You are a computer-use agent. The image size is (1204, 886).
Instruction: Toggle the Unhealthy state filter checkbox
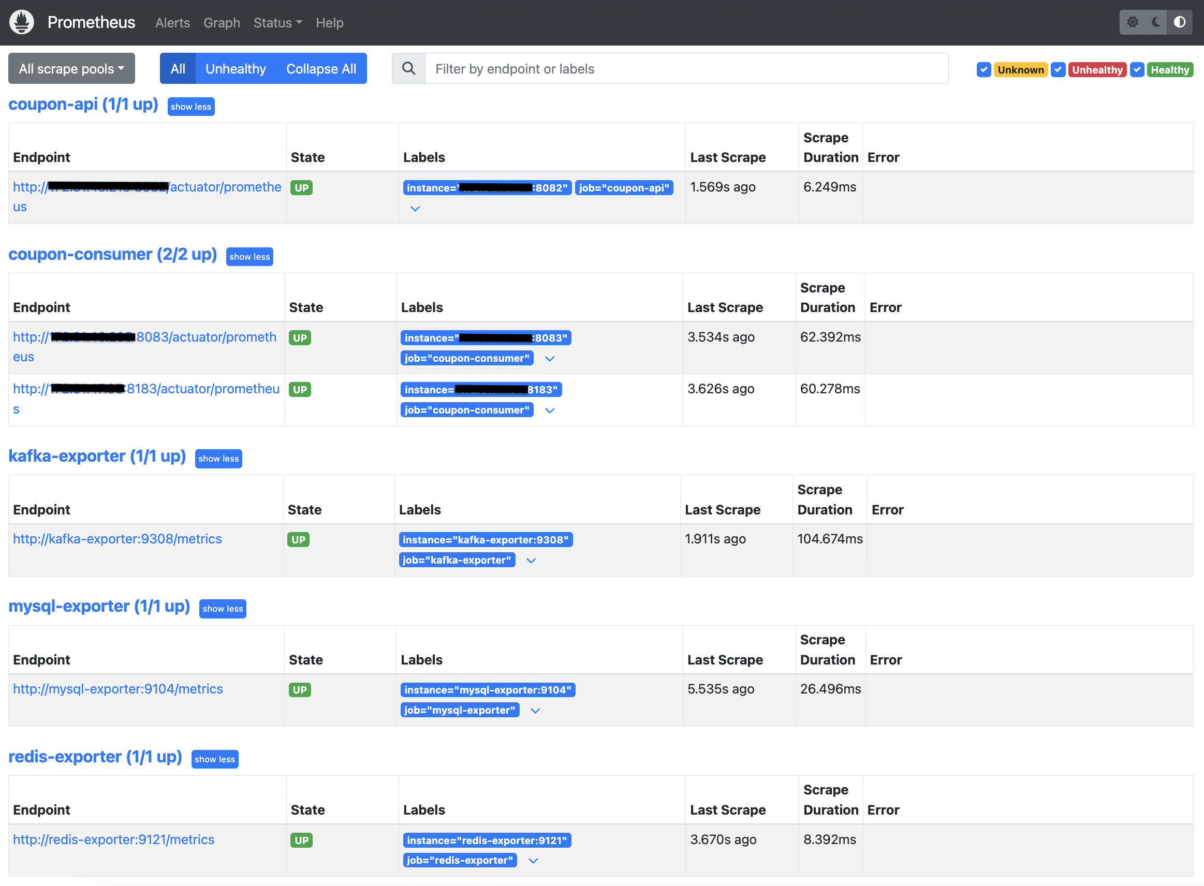[x=1058, y=70]
